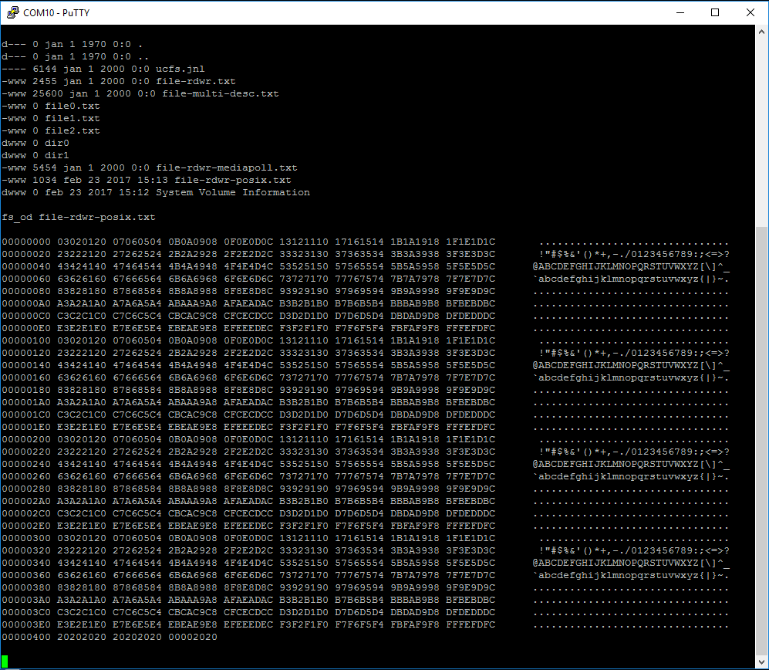Click the offset '00000100' in hex dump
Viewport: 769px width, 670px height.
point(26,340)
